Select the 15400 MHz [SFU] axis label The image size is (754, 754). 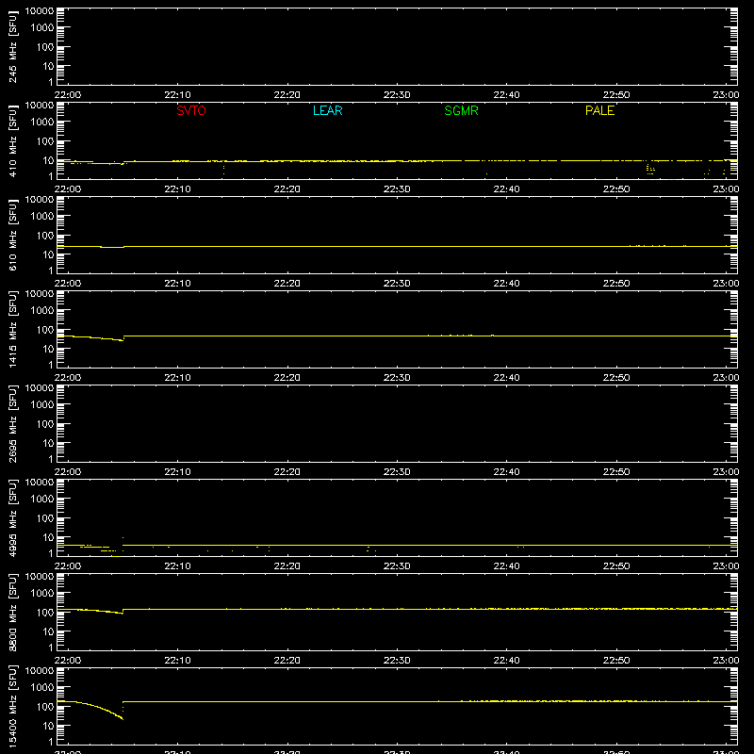point(12,707)
